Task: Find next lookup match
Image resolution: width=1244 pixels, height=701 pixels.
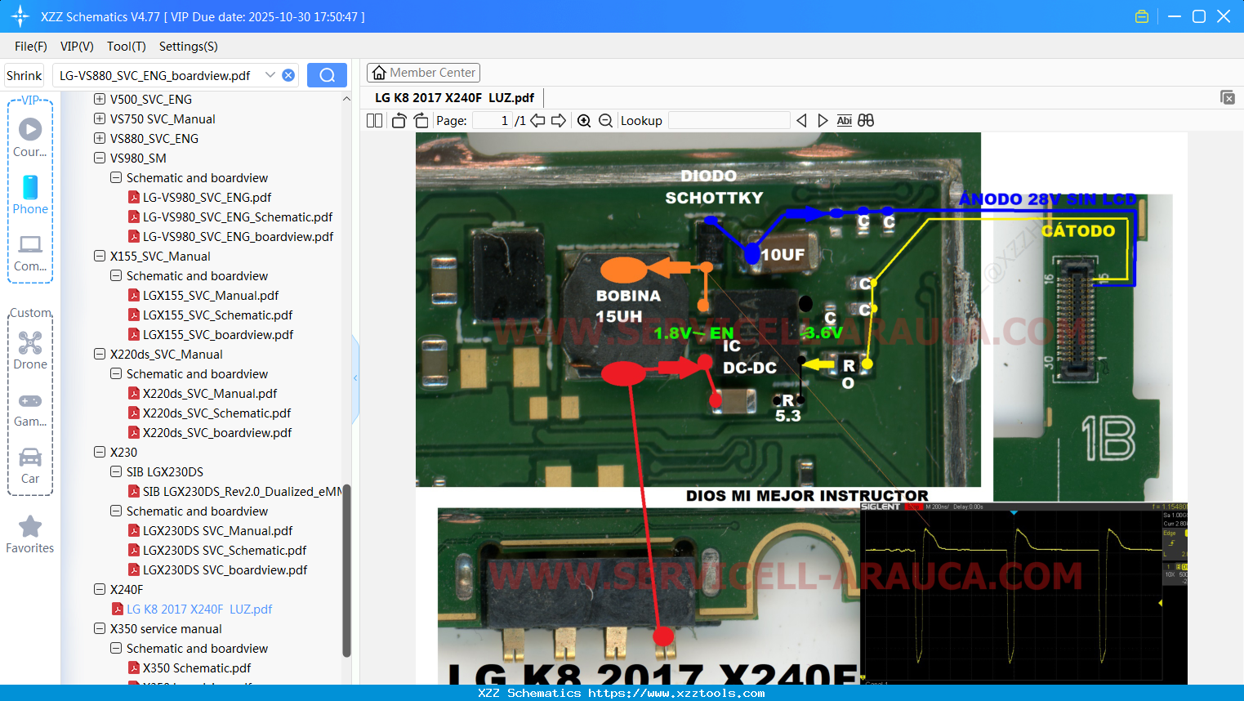Action: coord(823,121)
